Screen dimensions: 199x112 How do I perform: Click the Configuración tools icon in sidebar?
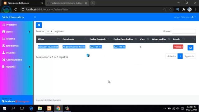(x=4, y=60)
